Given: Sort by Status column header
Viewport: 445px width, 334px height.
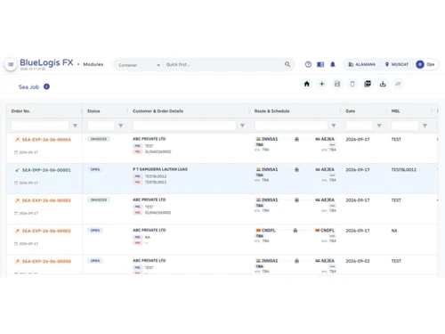Looking at the screenshot, I should 93,111.
